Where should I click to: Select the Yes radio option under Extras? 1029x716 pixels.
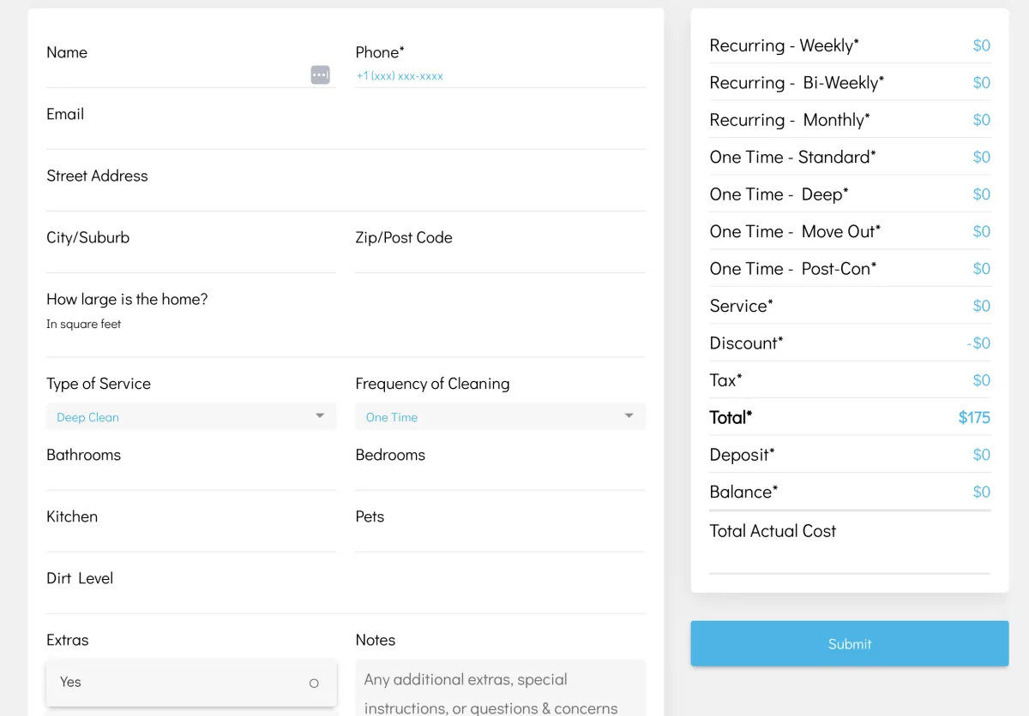pos(314,683)
